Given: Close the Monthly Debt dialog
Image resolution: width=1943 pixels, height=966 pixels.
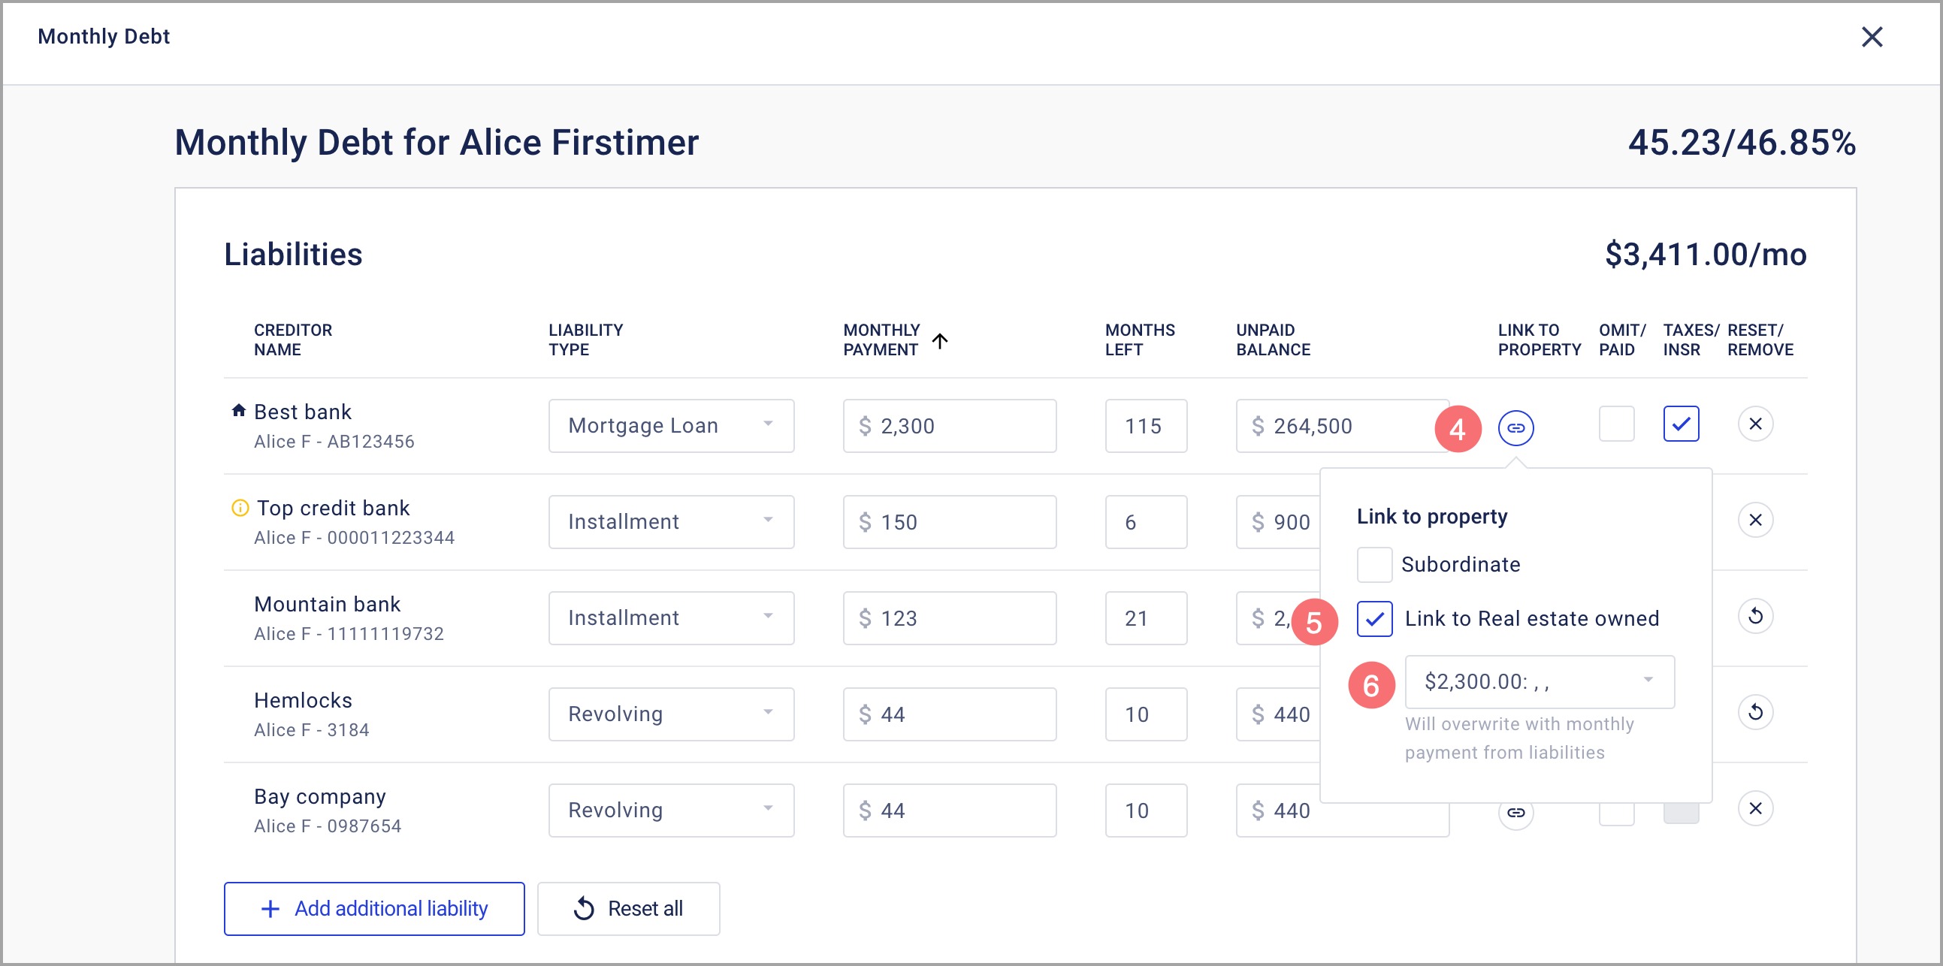Looking at the screenshot, I should tap(1872, 37).
